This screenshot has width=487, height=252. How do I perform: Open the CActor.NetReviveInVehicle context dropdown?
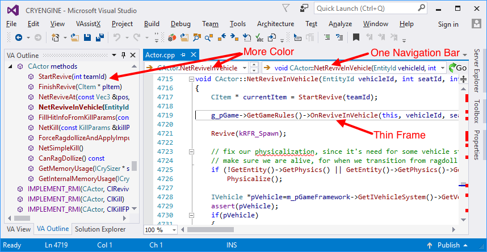(x=245, y=68)
